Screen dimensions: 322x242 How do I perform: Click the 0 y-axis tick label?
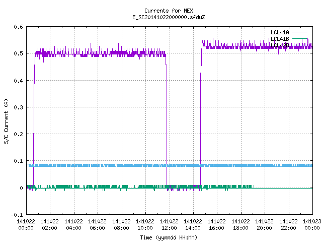(x=21, y=188)
